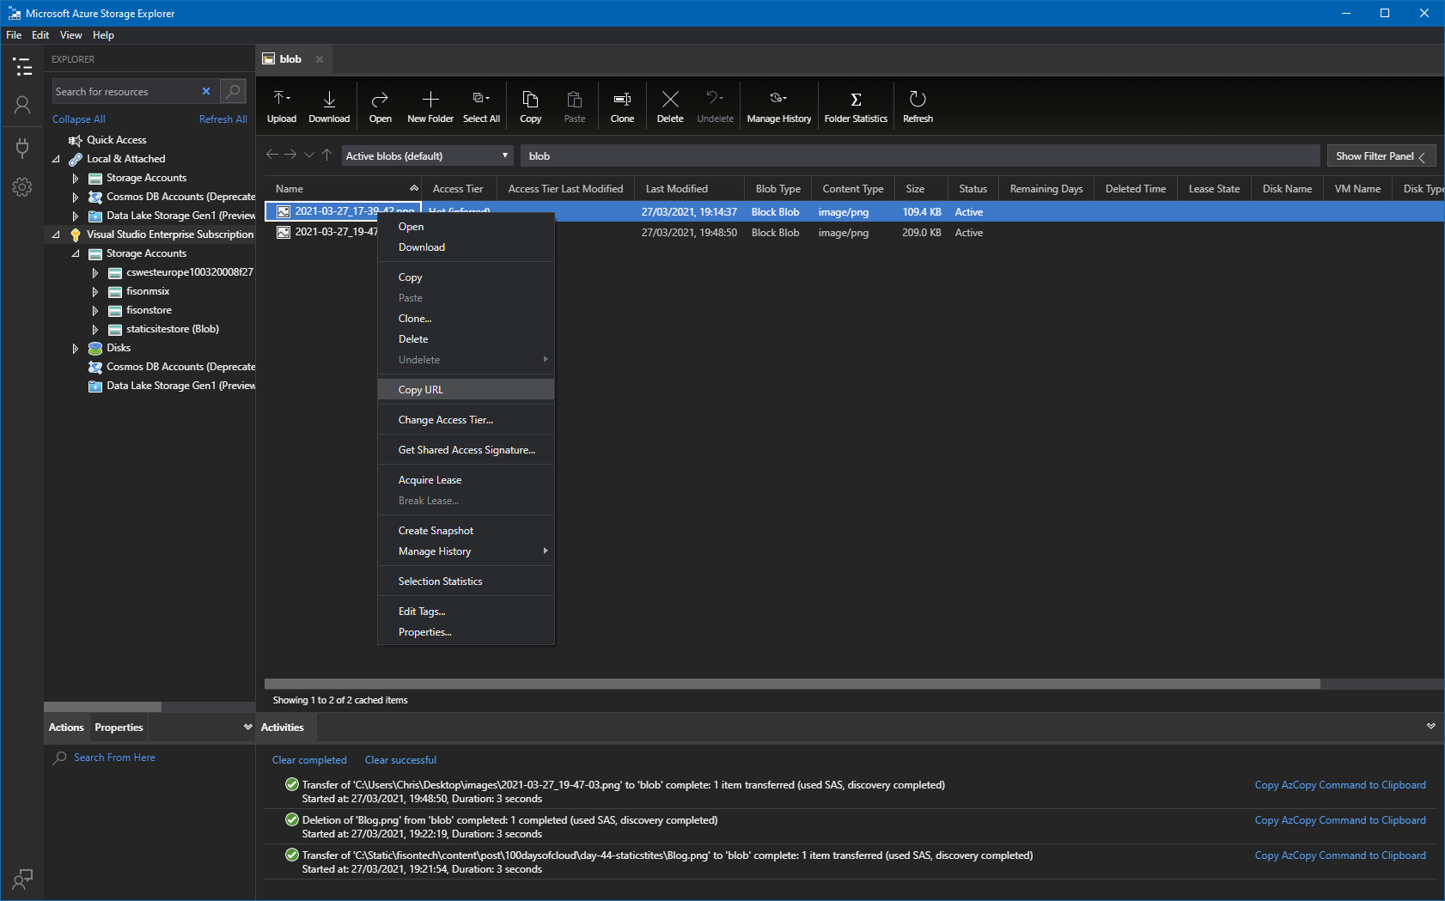Viewport: 1445px width, 901px height.
Task: Close the blob tab
Action: [x=320, y=59]
